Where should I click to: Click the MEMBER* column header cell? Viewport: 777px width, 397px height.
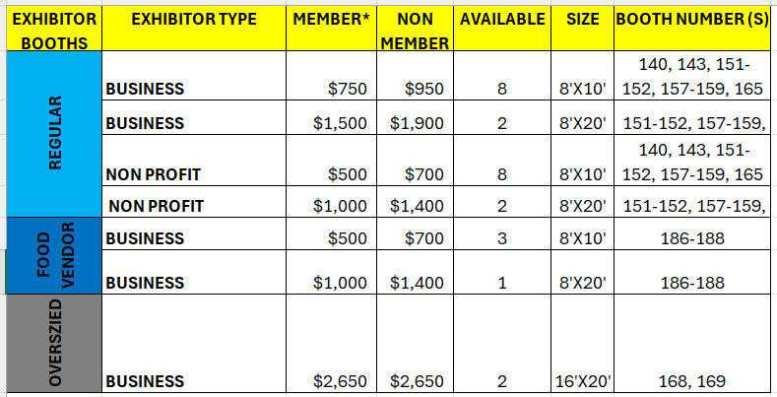tap(331, 29)
